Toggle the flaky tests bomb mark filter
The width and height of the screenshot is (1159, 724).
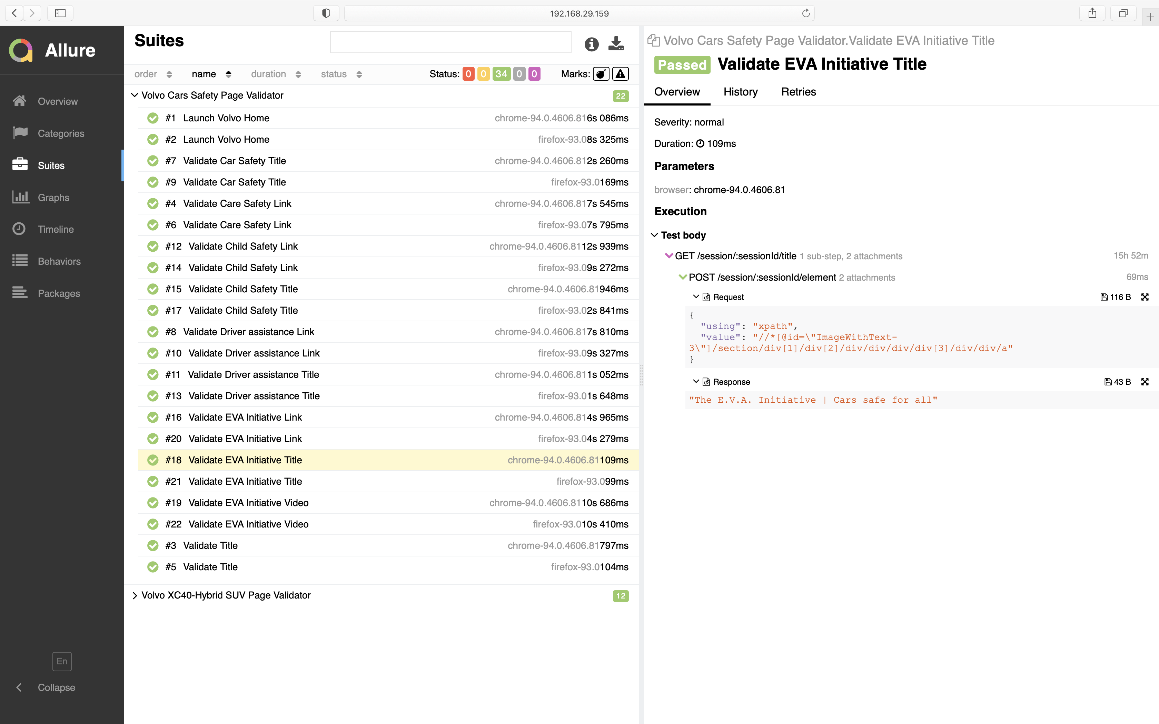coord(601,74)
